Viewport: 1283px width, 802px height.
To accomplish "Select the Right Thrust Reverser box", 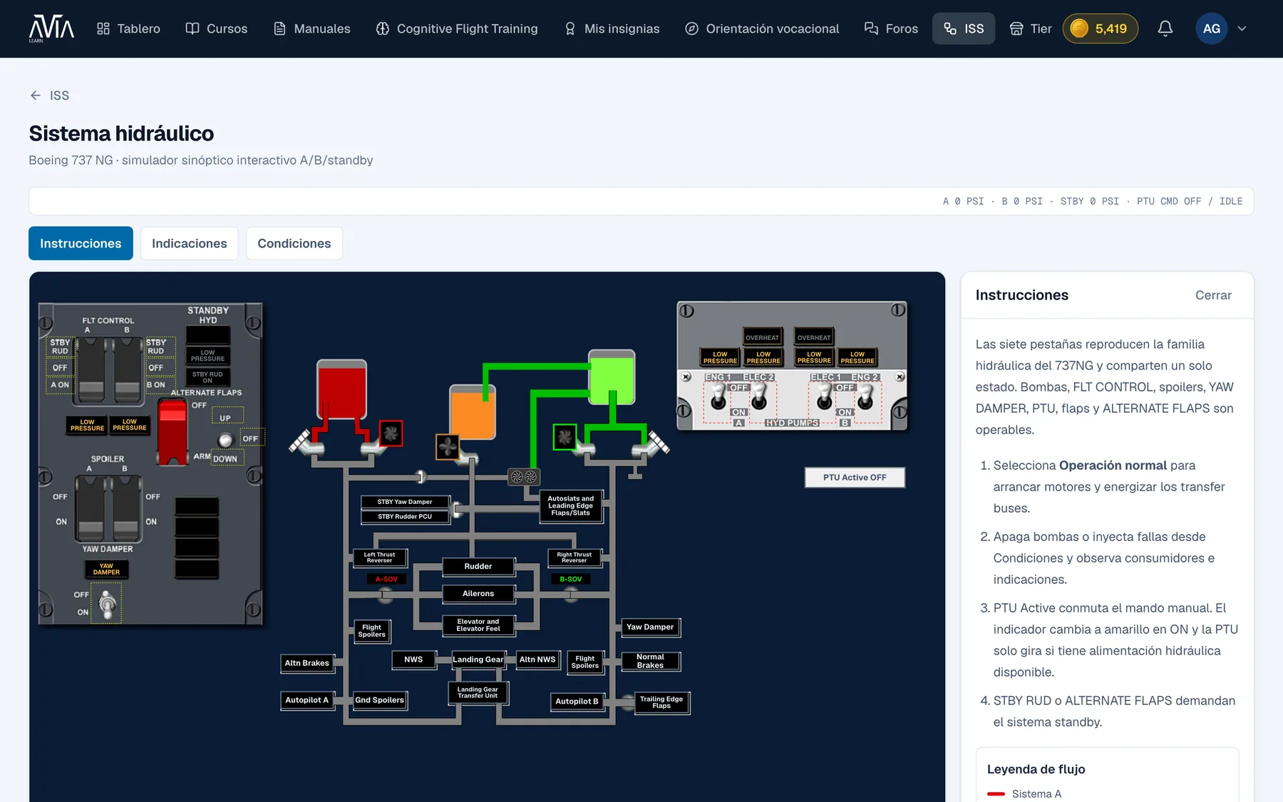I will point(574,557).
